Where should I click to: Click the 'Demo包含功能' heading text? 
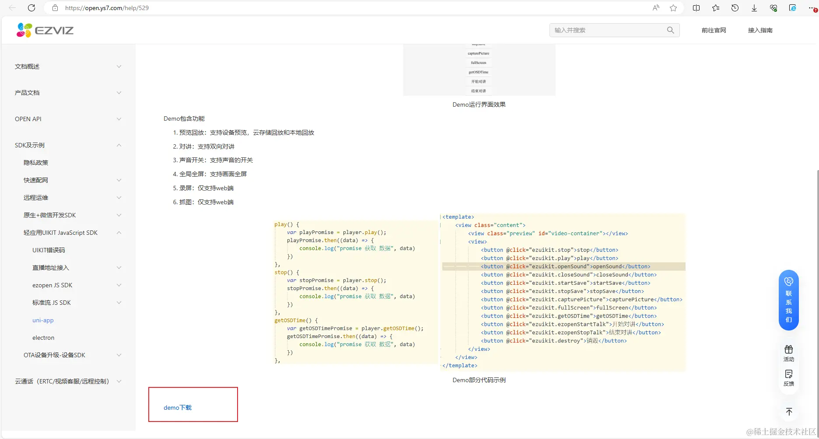(x=184, y=118)
